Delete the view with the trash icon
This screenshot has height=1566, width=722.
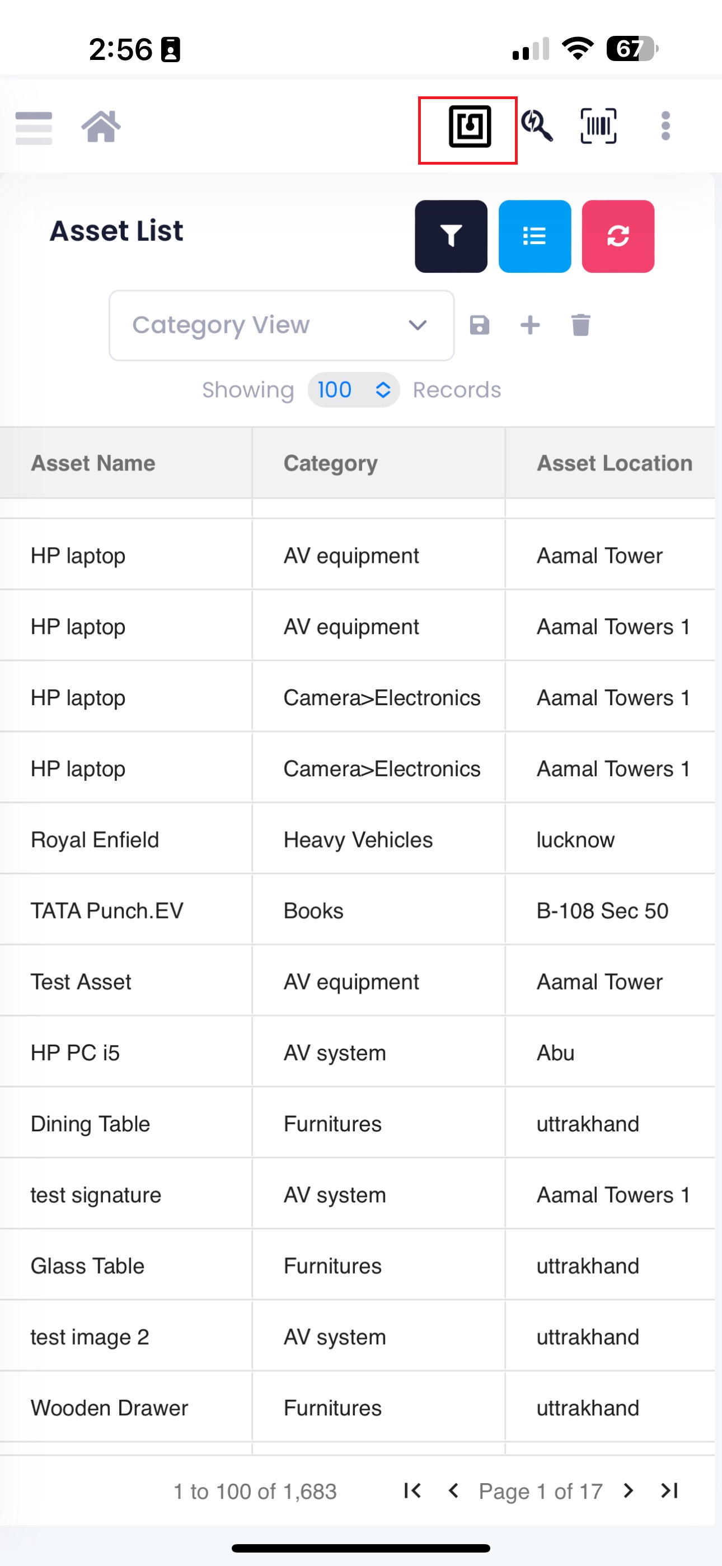click(x=581, y=325)
